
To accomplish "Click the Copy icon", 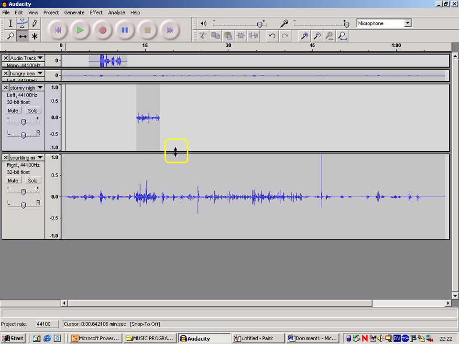I will [216, 36].
